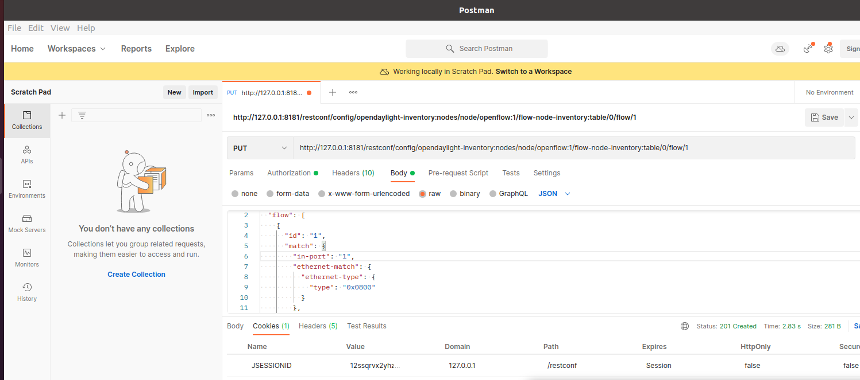Open the PUT HTTP method dropdown
This screenshot has height=380, width=860.
[260, 148]
